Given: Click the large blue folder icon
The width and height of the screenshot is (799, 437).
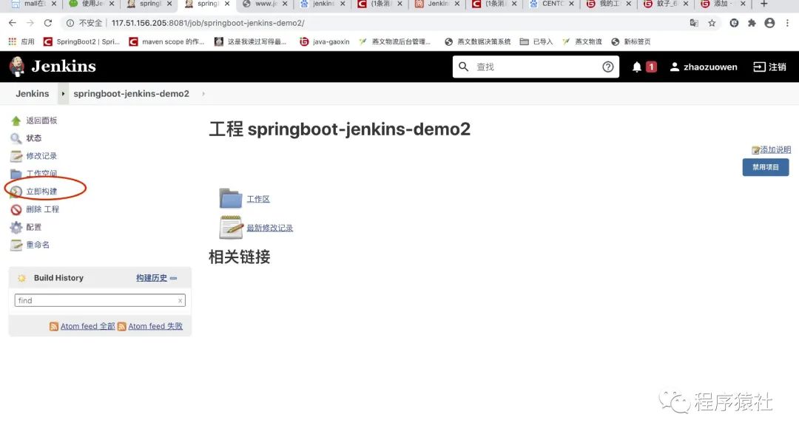Looking at the screenshot, I should point(231,198).
